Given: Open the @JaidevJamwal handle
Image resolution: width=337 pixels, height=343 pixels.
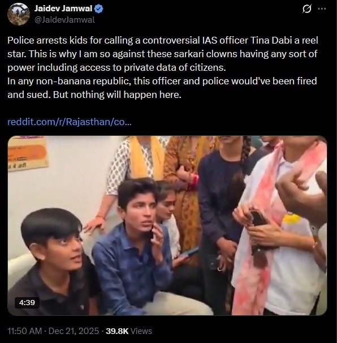Looking at the screenshot, I should point(64,20).
